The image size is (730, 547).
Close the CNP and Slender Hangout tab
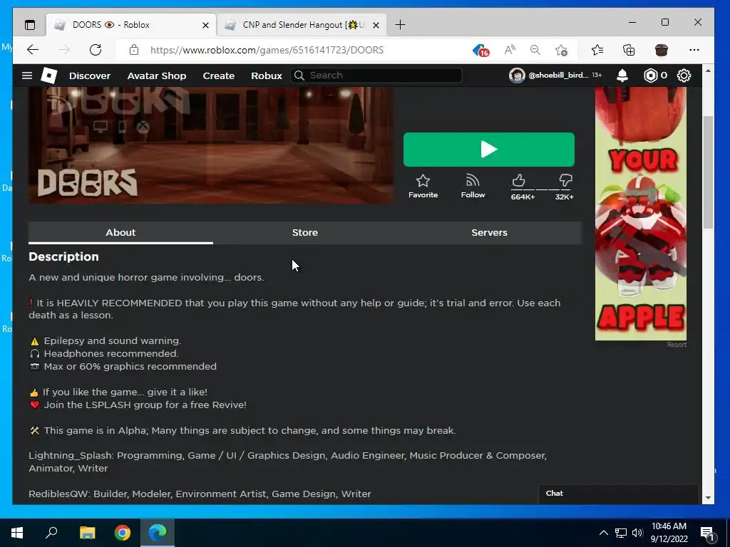click(x=376, y=25)
